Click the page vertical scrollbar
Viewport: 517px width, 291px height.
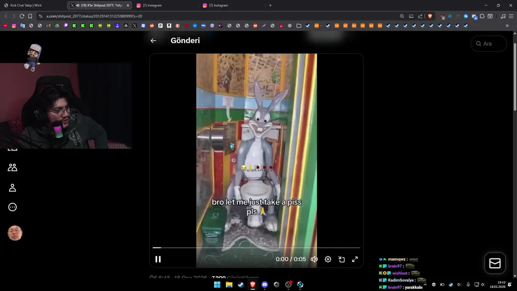tap(515, 77)
